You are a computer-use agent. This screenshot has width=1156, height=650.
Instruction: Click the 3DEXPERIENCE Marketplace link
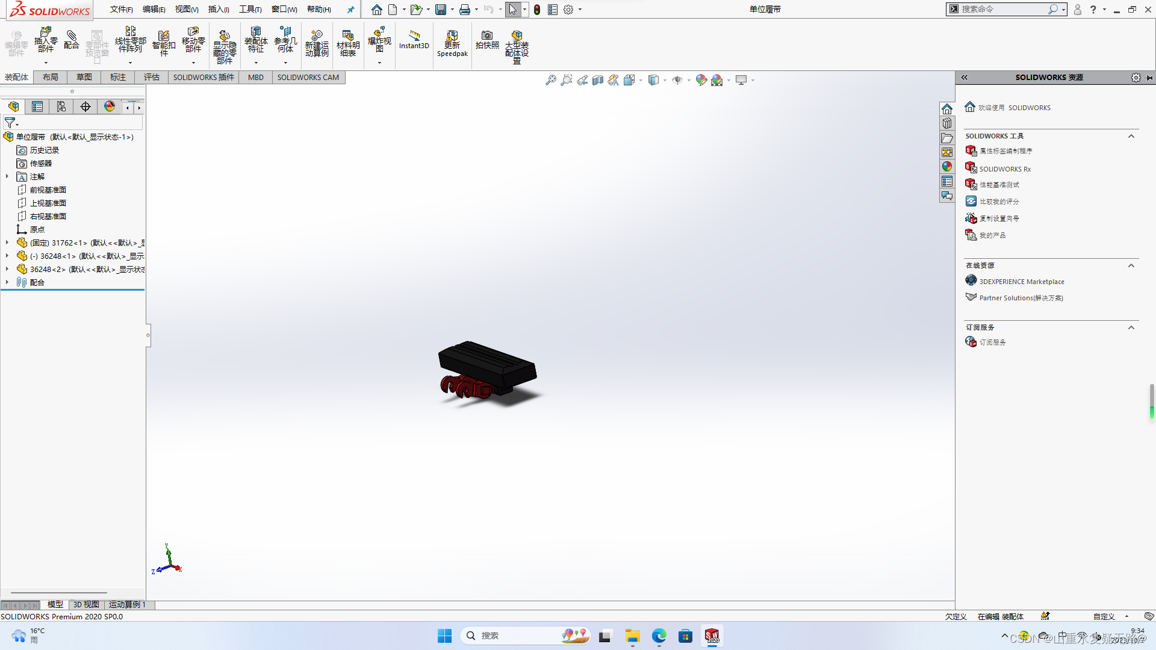point(1022,281)
